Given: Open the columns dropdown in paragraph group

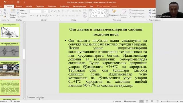Looking at the screenshot, I should pyautogui.click(x=77, y=15).
